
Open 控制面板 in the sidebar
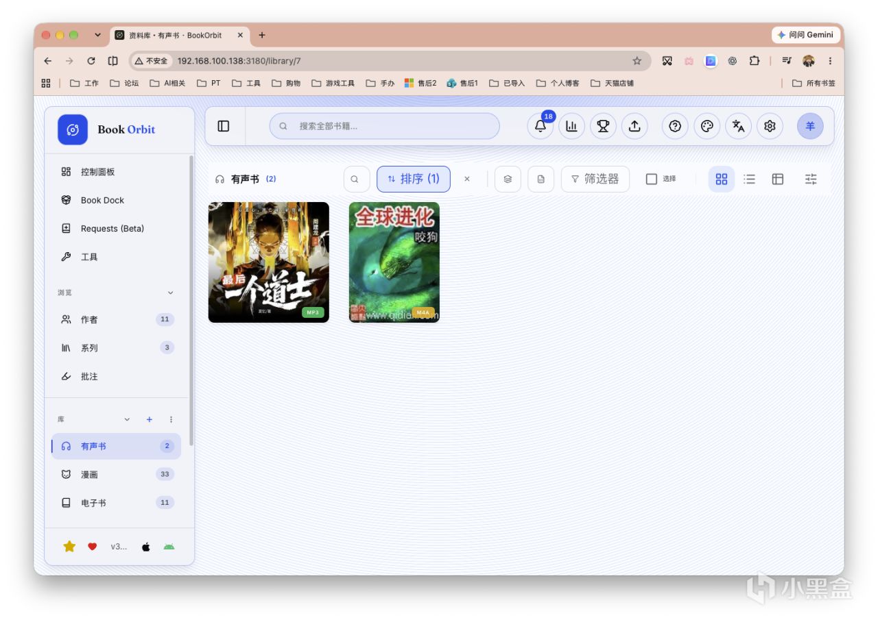117,172
